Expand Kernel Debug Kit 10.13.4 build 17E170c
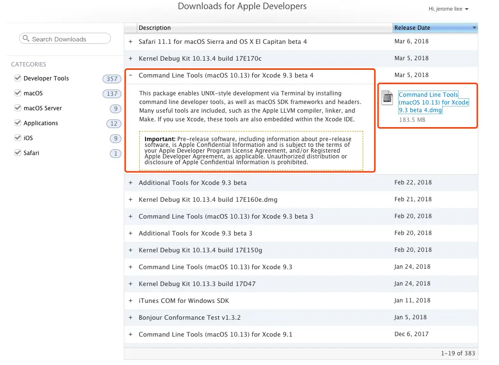 [x=131, y=59]
